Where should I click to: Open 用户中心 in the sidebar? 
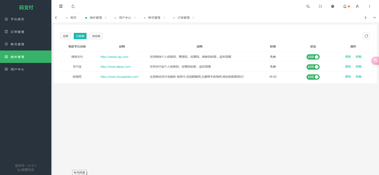(x=26, y=69)
